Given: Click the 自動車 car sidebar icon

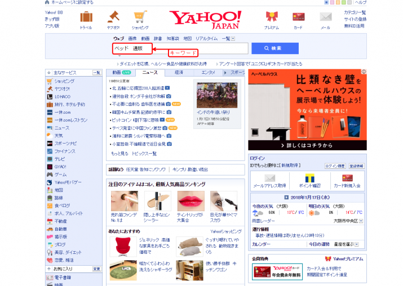Looking at the screenshot, I should [x=50, y=229].
